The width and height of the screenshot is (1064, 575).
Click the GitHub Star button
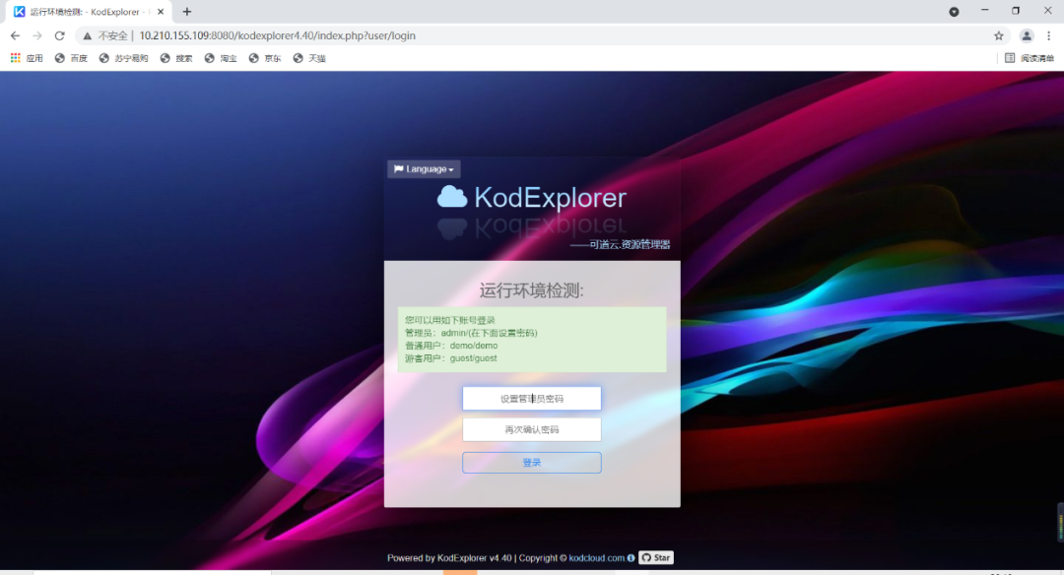pyautogui.click(x=655, y=558)
